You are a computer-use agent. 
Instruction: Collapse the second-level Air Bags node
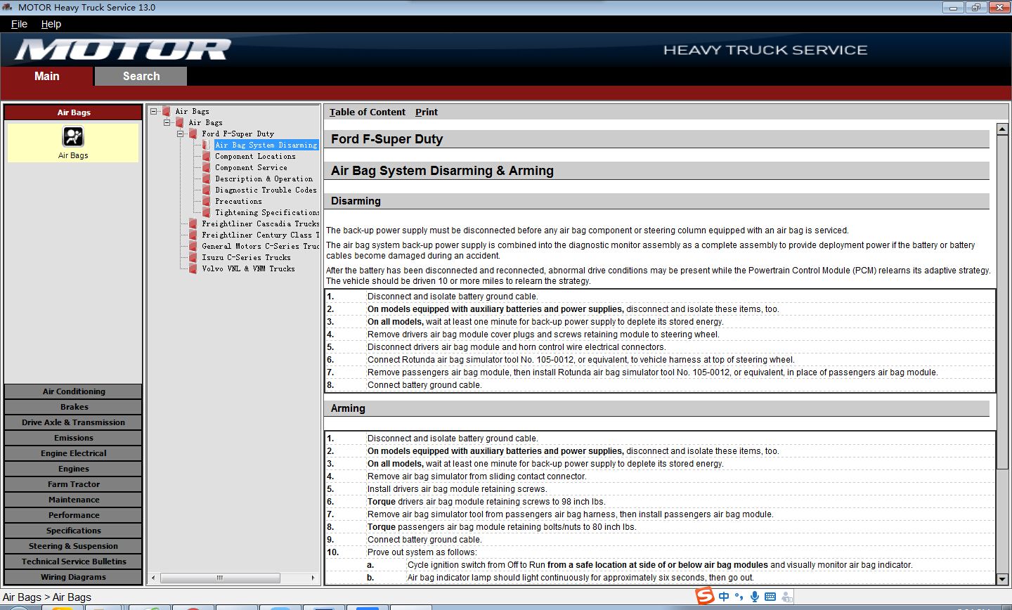click(x=167, y=122)
